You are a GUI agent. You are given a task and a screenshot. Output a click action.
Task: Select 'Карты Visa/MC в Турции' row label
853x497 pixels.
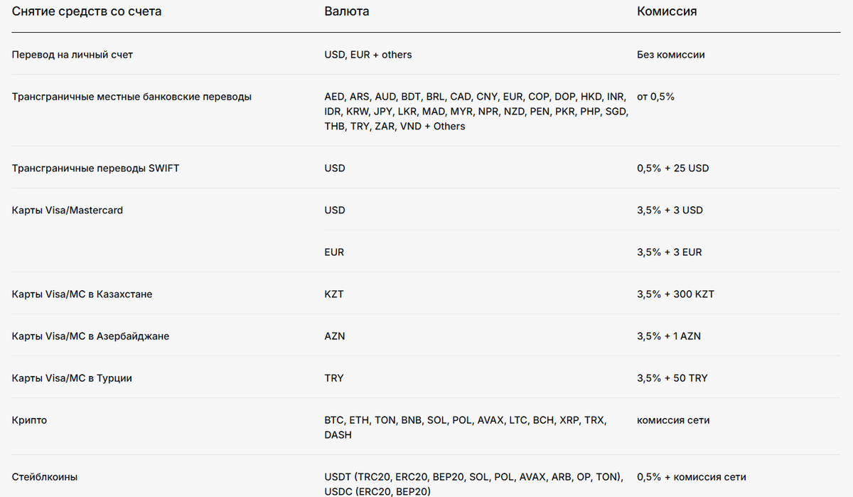pos(72,378)
